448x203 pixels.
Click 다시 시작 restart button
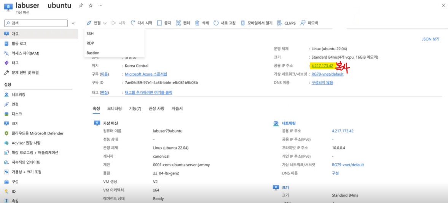[142, 23]
